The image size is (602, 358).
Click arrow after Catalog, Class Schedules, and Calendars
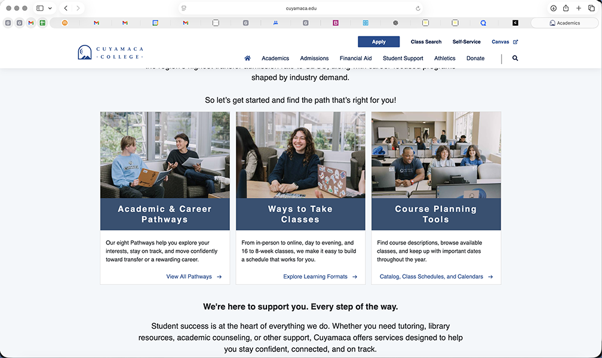coord(490,277)
